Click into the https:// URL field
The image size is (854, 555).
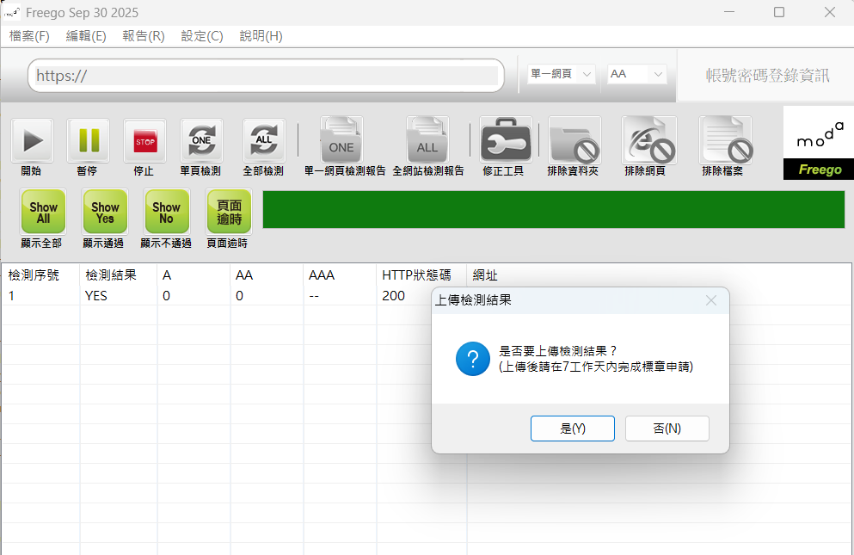click(x=266, y=76)
